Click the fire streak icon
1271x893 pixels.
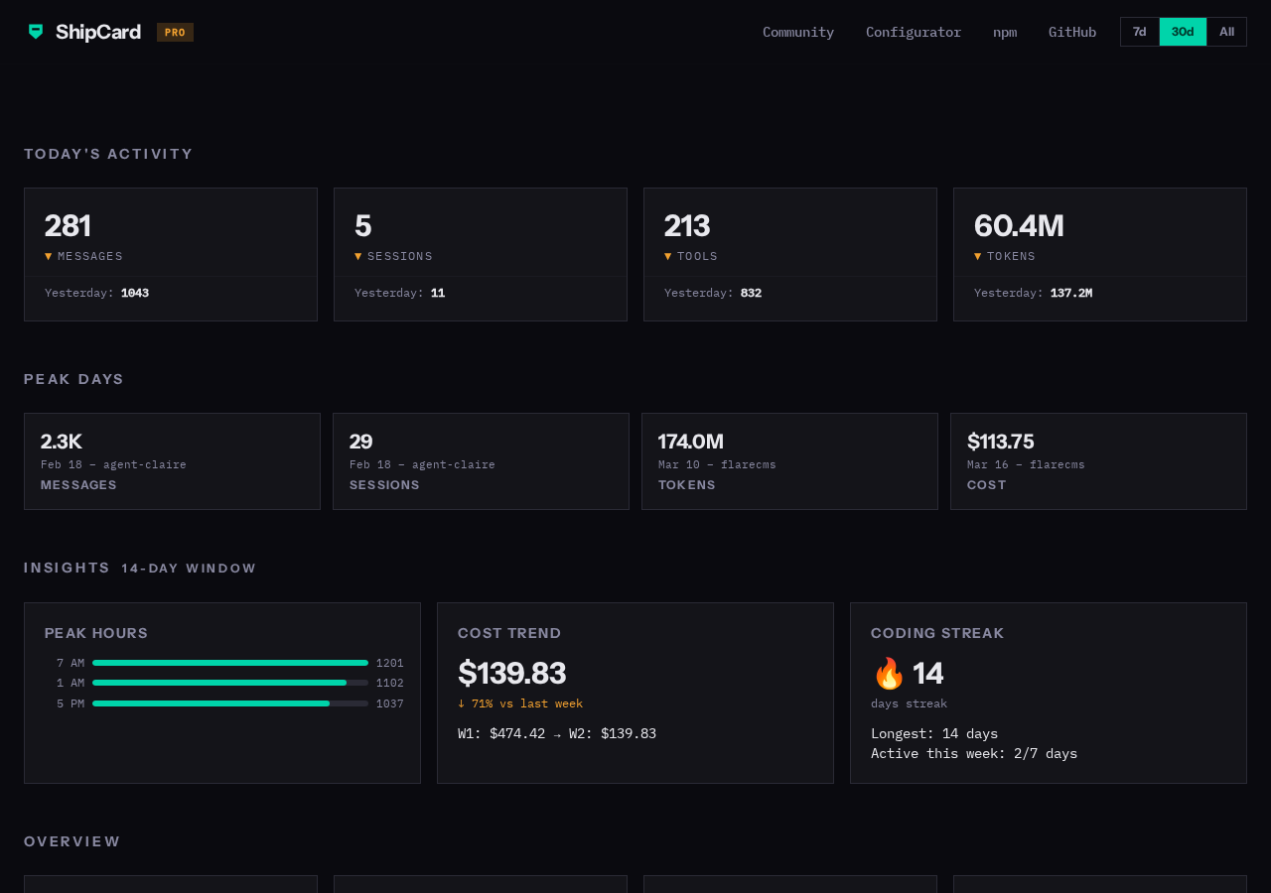tap(889, 673)
